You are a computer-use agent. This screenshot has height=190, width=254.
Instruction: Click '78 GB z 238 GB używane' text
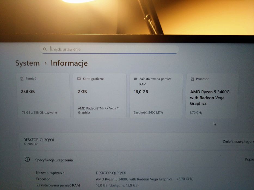coord(39,112)
